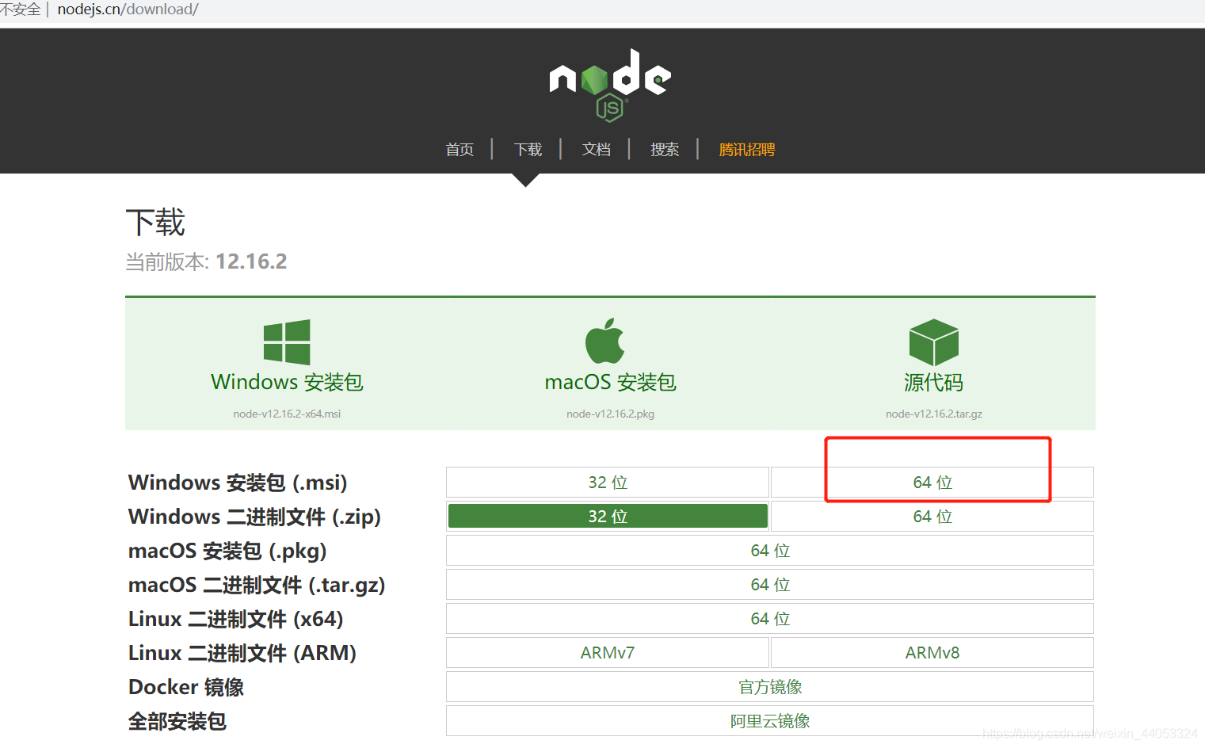Download the ARMv7 Linux binary
This screenshot has width=1205, height=748.
(x=608, y=653)
